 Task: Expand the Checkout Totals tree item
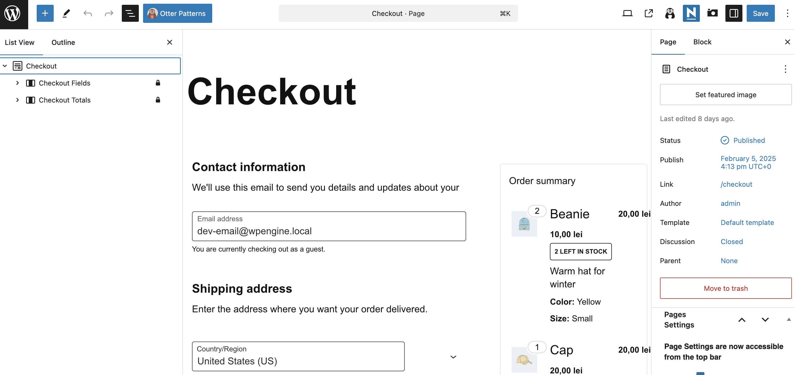tap(18, 100)
